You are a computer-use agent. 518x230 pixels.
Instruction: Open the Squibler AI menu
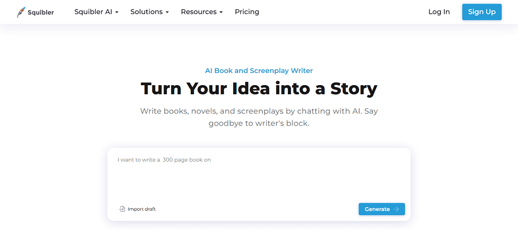click(93, 12)
